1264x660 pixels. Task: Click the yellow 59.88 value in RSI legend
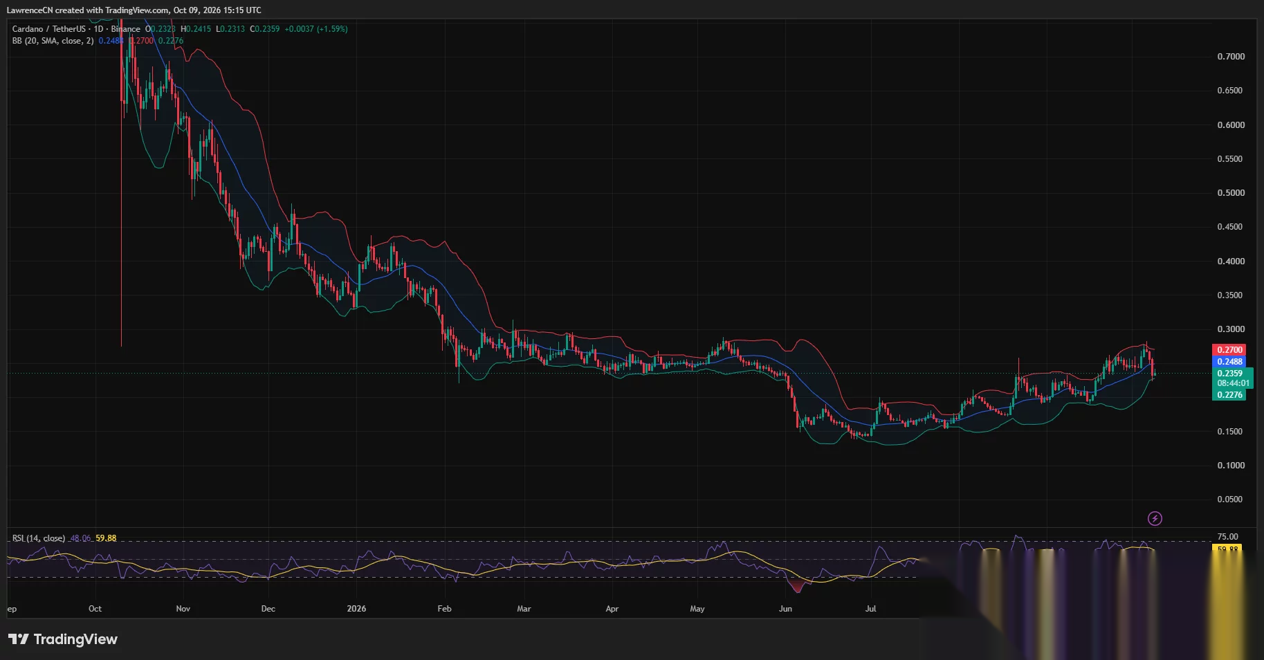[x=106, y=538]
